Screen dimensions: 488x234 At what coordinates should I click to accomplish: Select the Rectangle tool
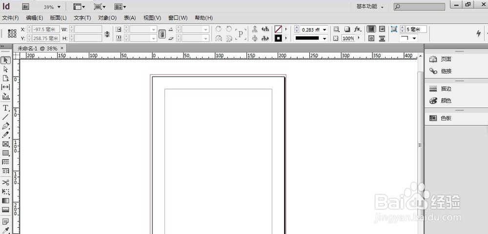click(x=5, y=153)
